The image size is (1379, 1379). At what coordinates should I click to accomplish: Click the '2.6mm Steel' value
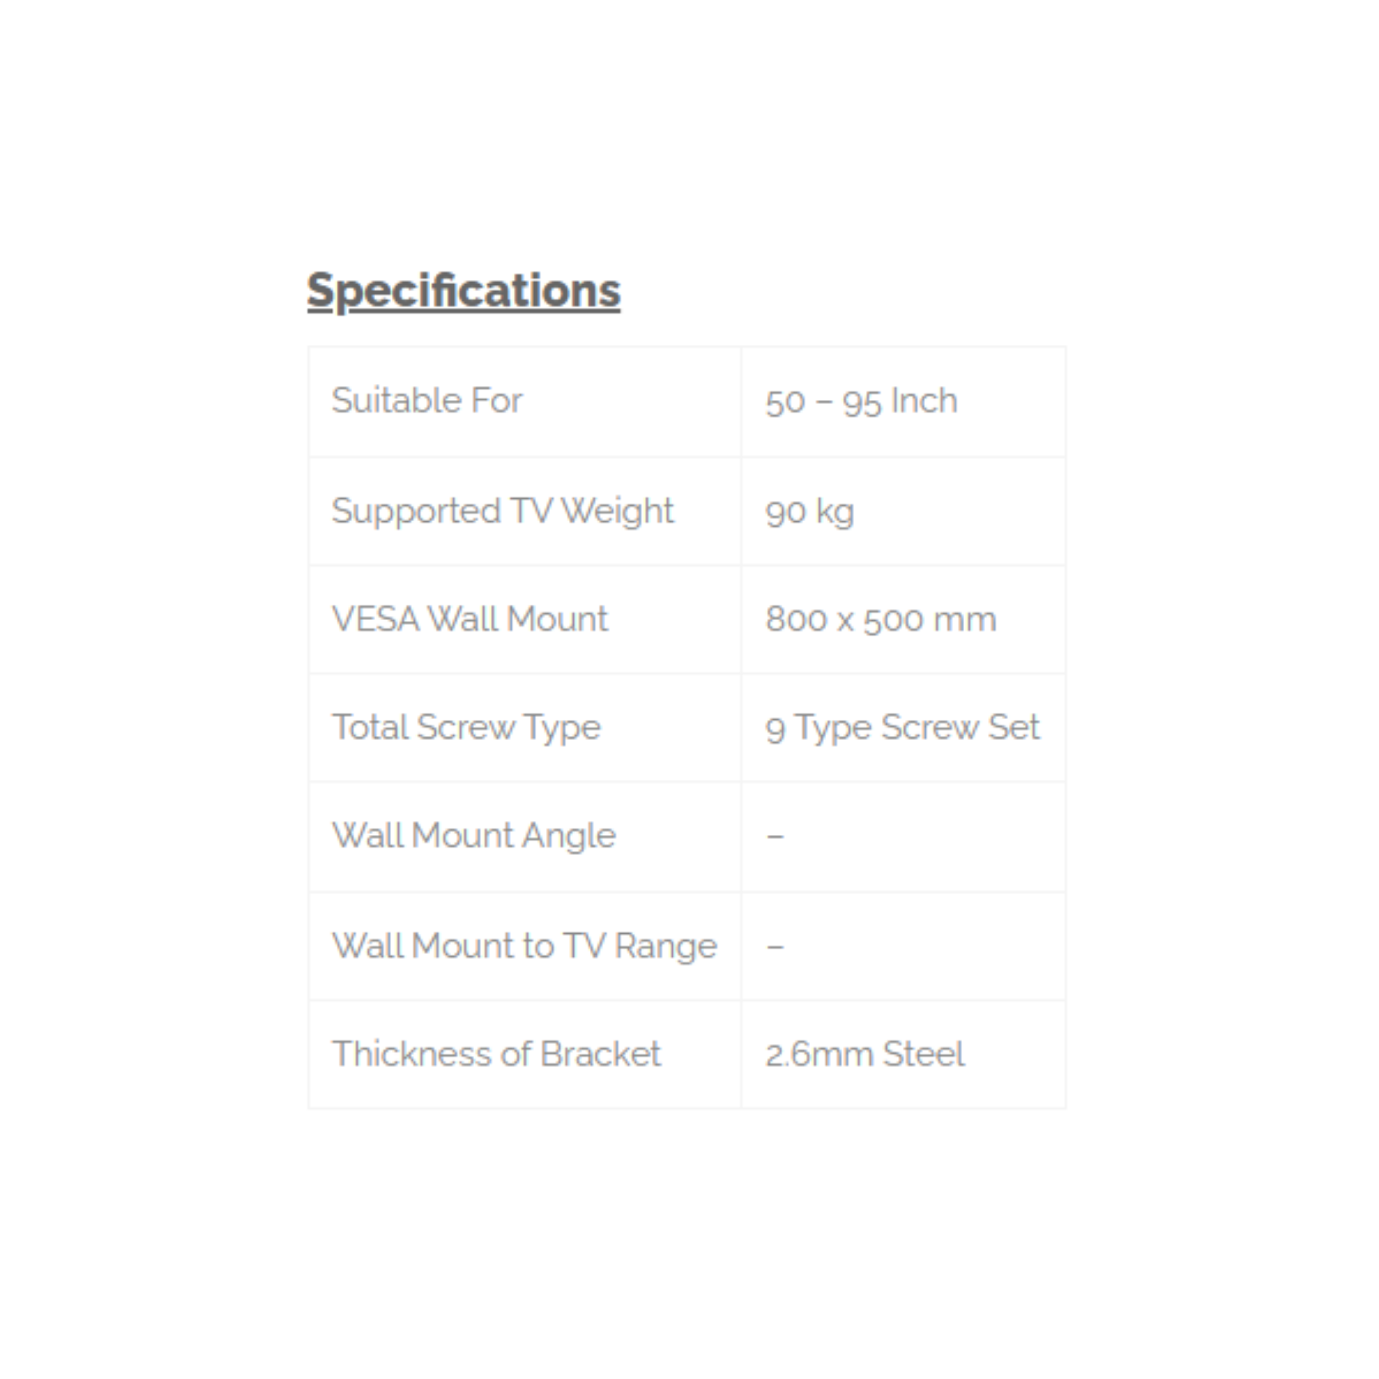(x=865, y=1054)
